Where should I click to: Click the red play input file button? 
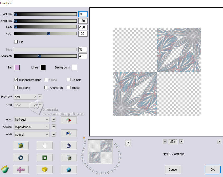point(69,120)
